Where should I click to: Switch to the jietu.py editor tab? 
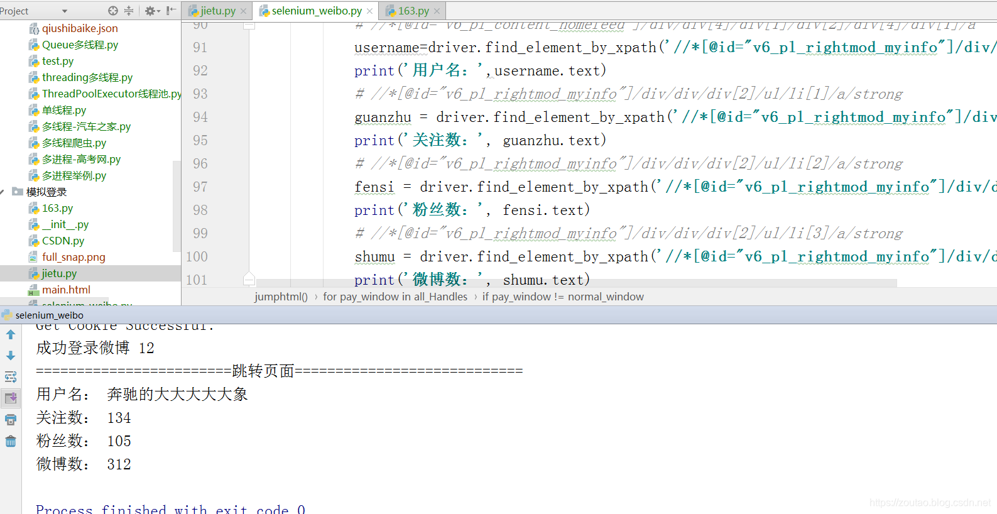click(x=217, y=11)
